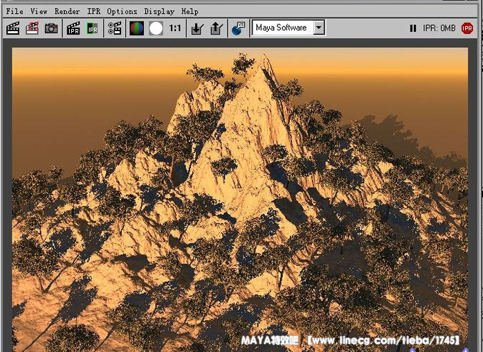Click the 1:1 real size button
Screen dimensions: 483x352
175,28
